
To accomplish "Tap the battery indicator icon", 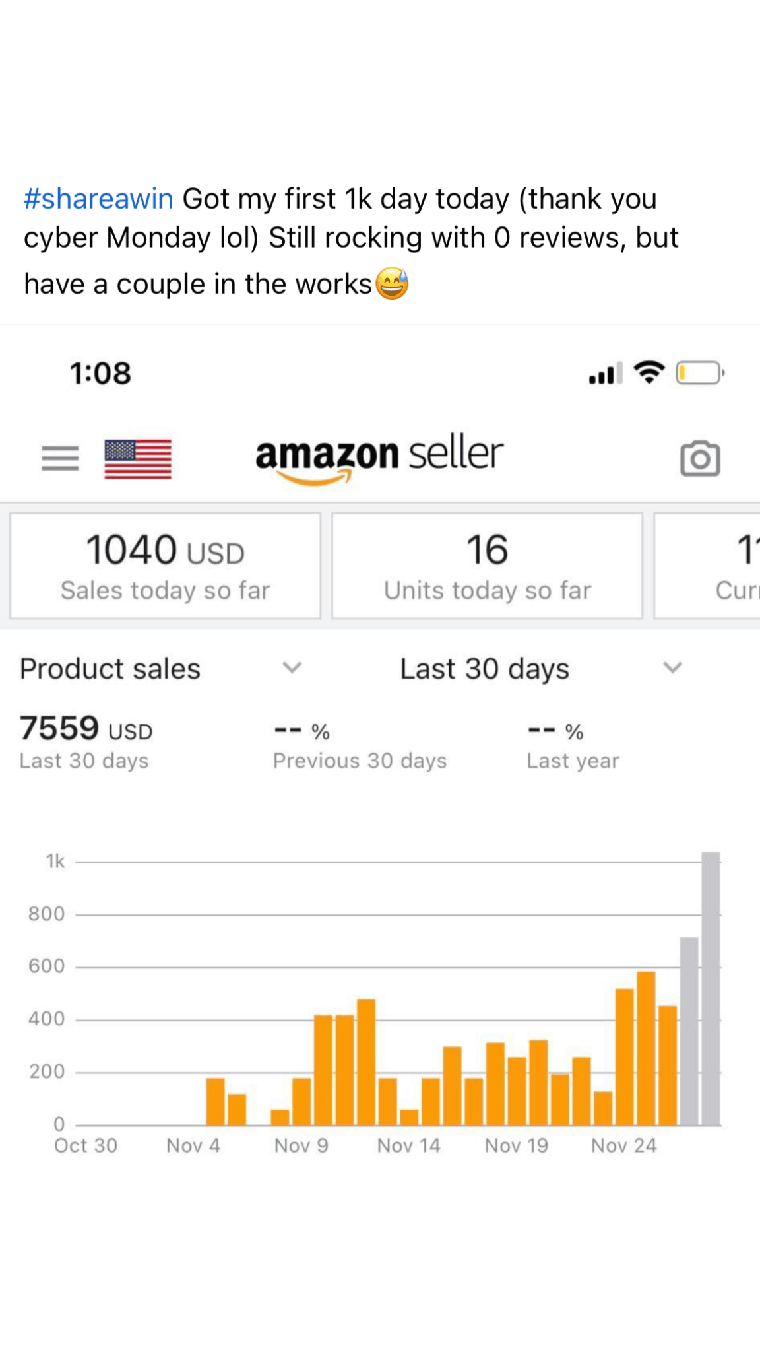I will pos(700,373).
